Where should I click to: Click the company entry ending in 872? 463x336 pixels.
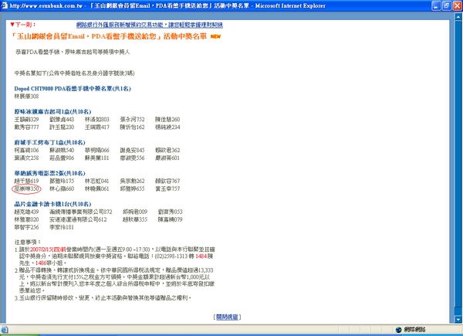pyautogui.click(x=81, y=212)
